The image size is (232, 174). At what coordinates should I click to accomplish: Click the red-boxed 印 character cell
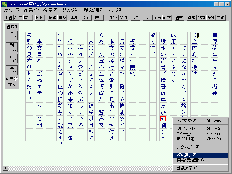click(163, 119)
